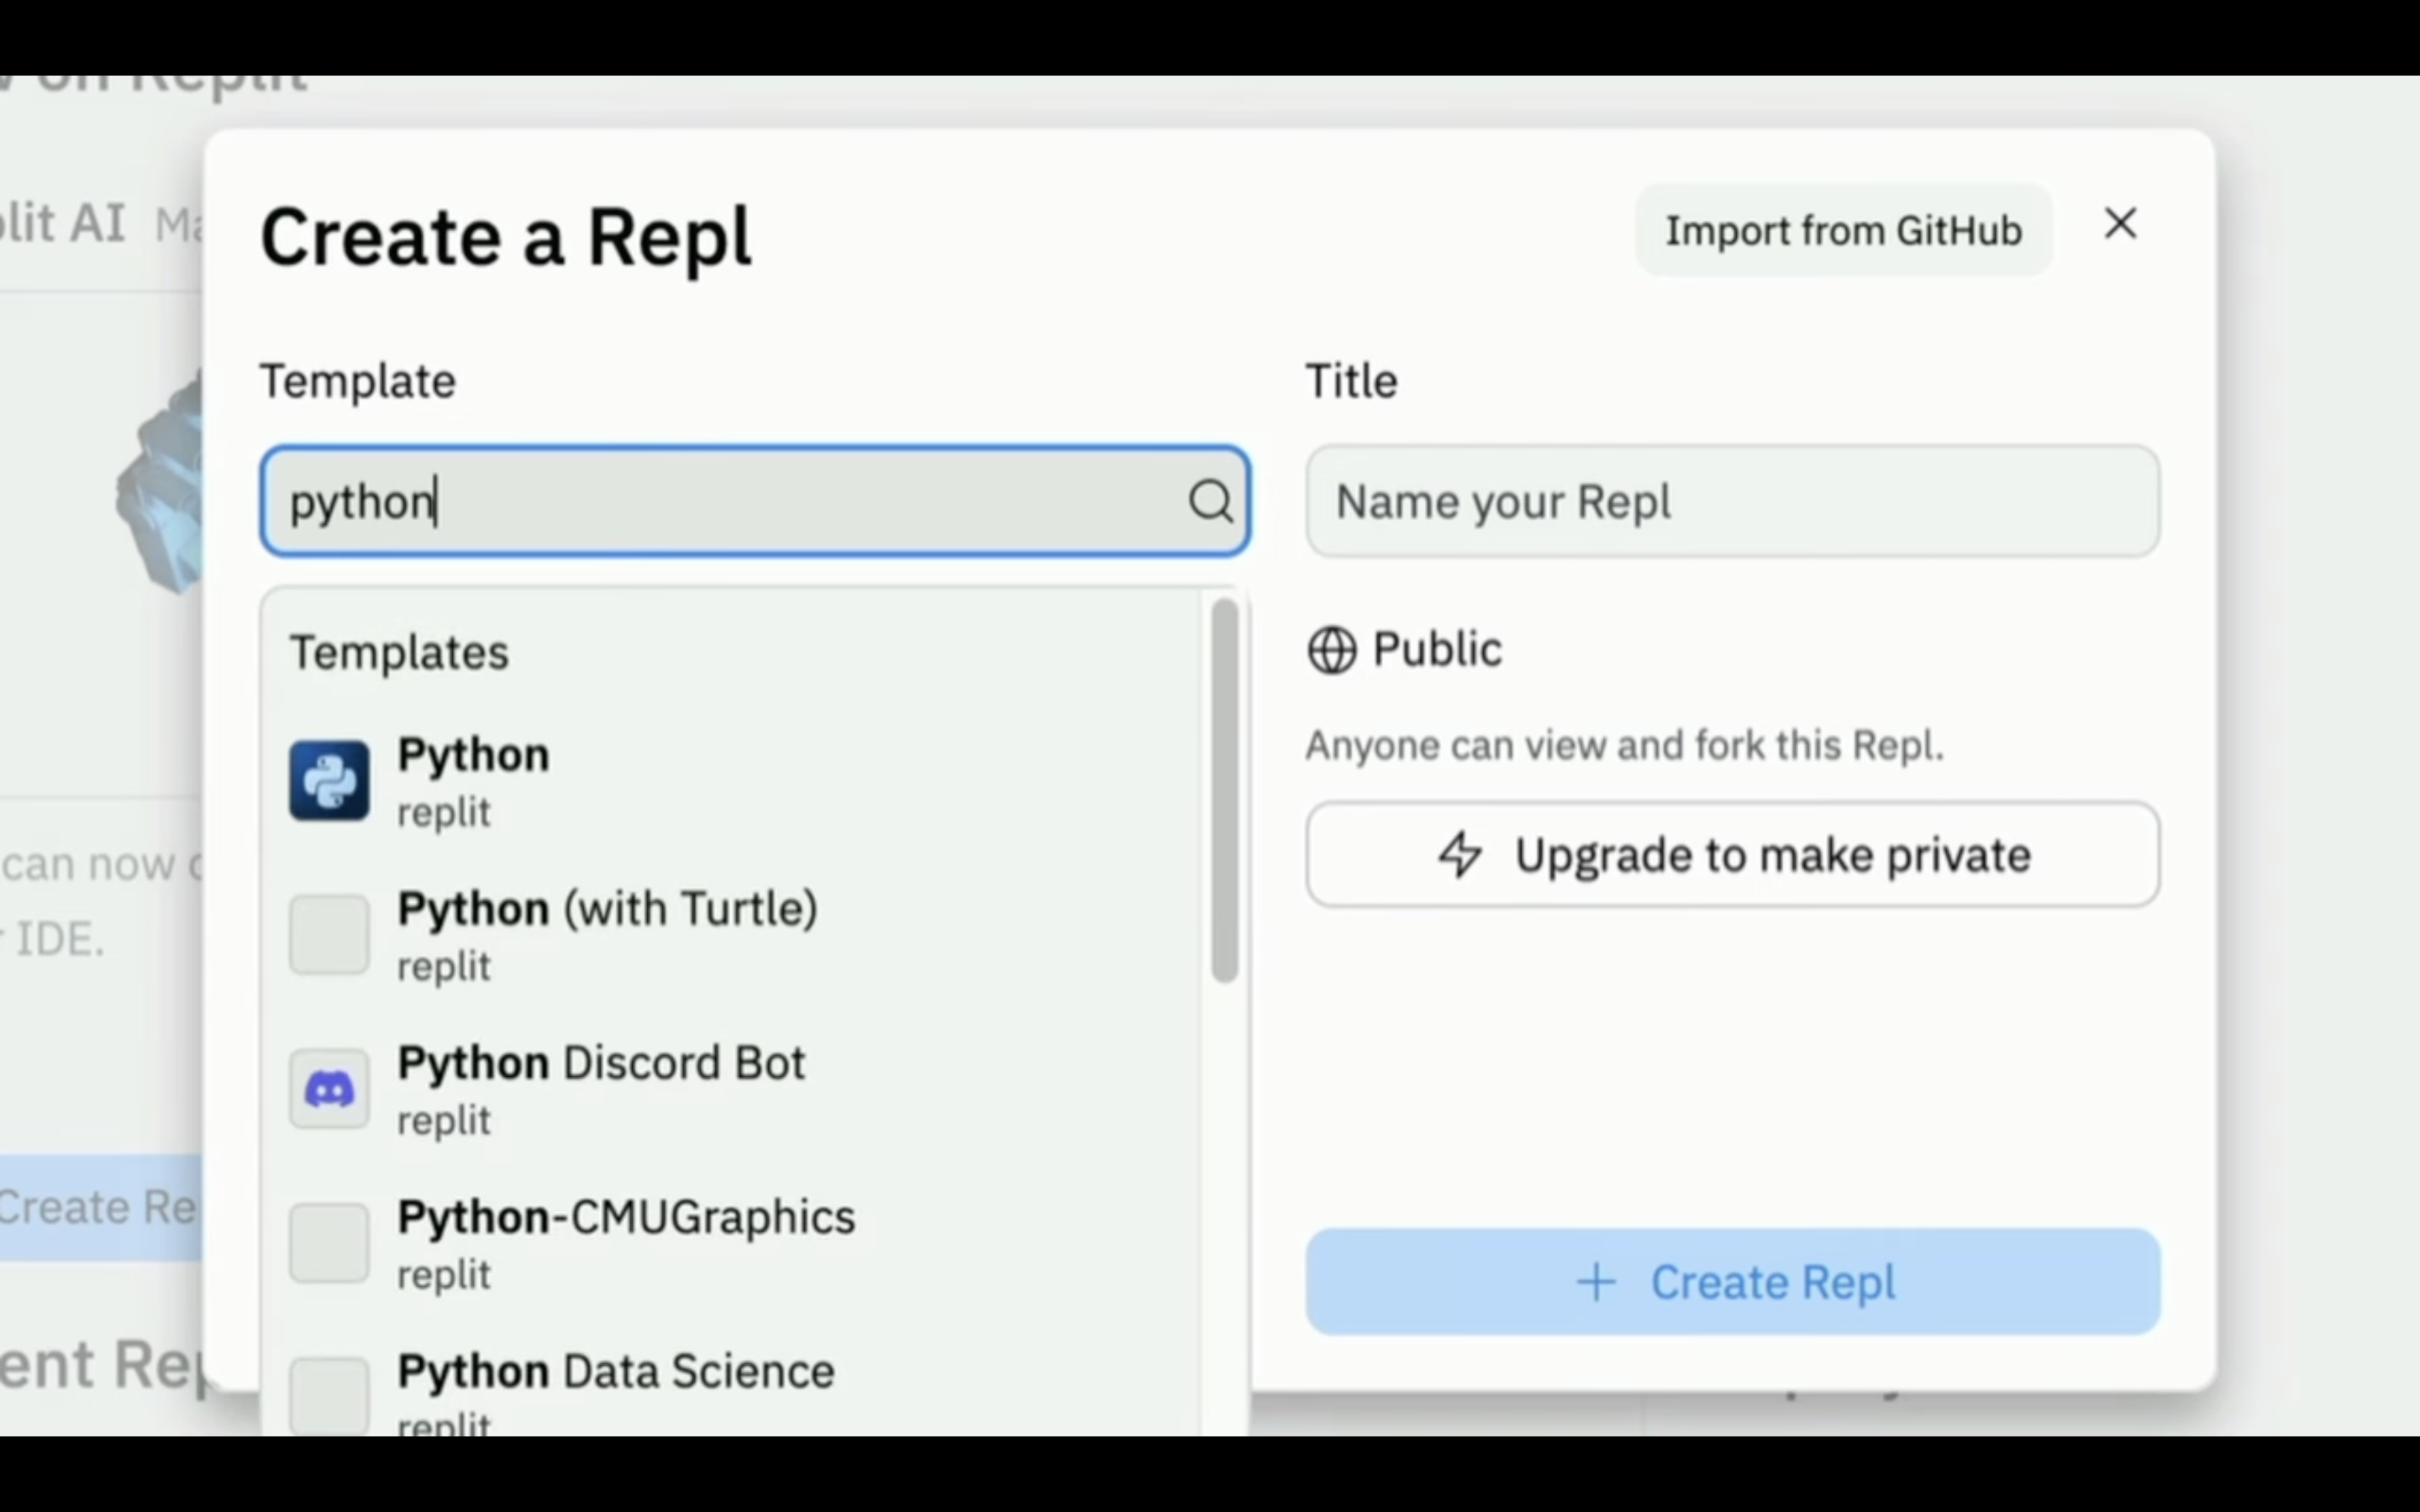Viewport: 2420px width, 1512px height.
Task: Click the lightning bolt upgrade icon
Action: (1460, 855)
